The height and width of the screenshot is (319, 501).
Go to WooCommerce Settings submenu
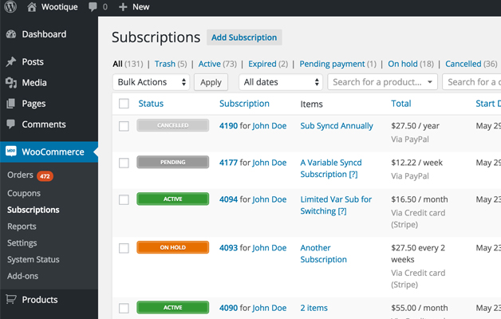tap(22, 243)
